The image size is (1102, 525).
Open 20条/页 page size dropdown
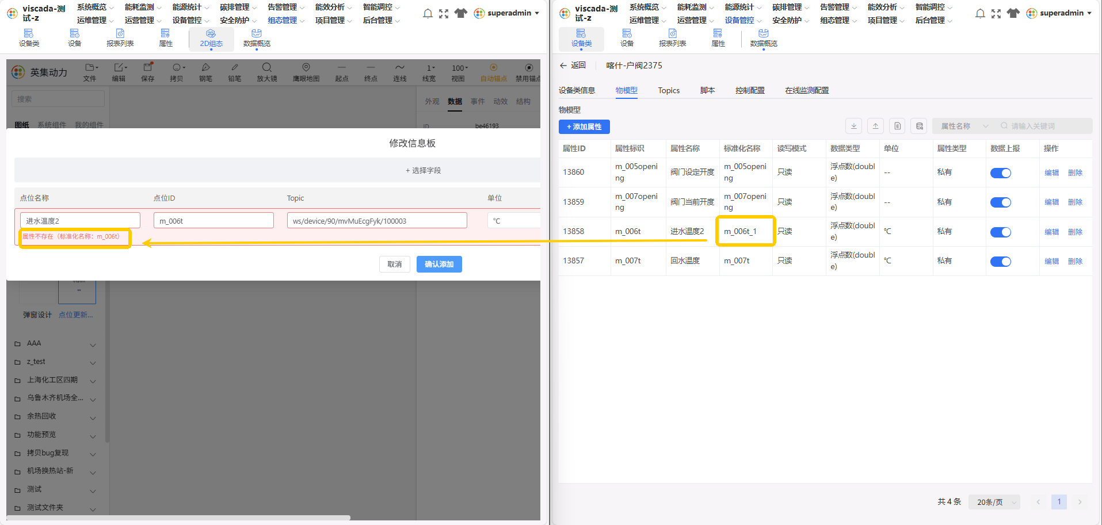(994, 502)
